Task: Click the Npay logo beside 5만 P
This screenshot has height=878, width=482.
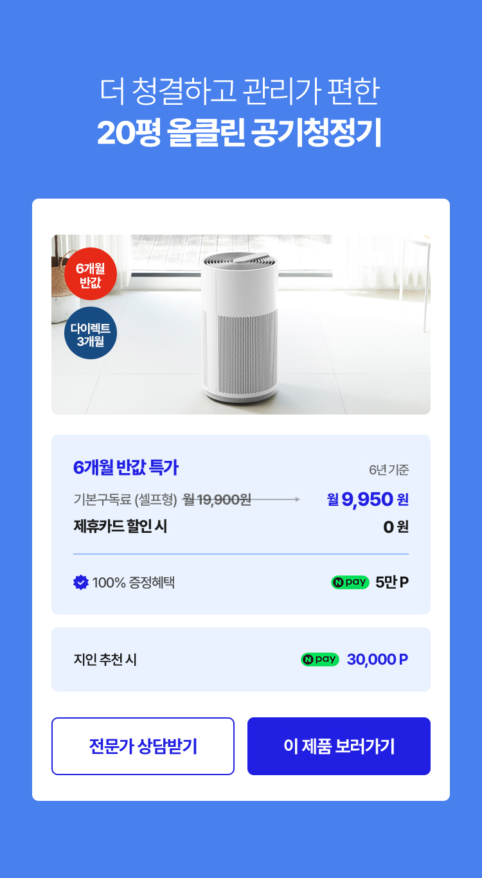Action: [x=350, y=582]
